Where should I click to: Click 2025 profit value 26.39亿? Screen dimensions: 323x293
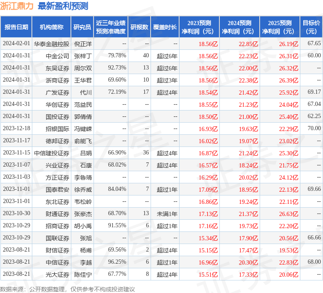(289, 80)
